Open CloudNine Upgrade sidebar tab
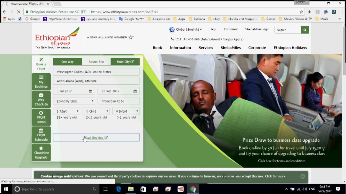The image size is (346, 194). click(41, 153)
